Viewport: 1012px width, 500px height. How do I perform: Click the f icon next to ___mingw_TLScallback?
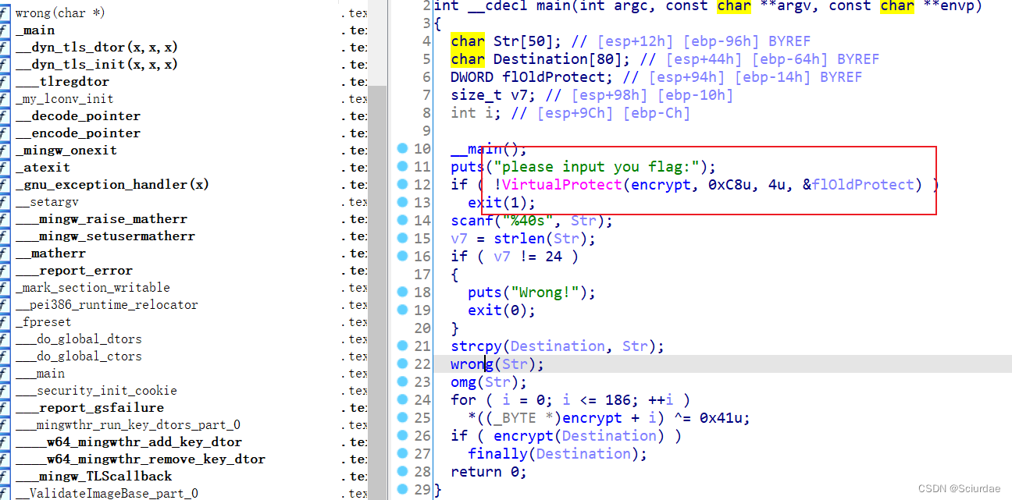click(x=5, y=476)
